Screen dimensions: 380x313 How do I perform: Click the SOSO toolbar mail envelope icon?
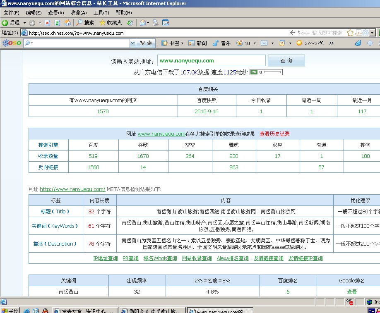click(x=264, y=43)
